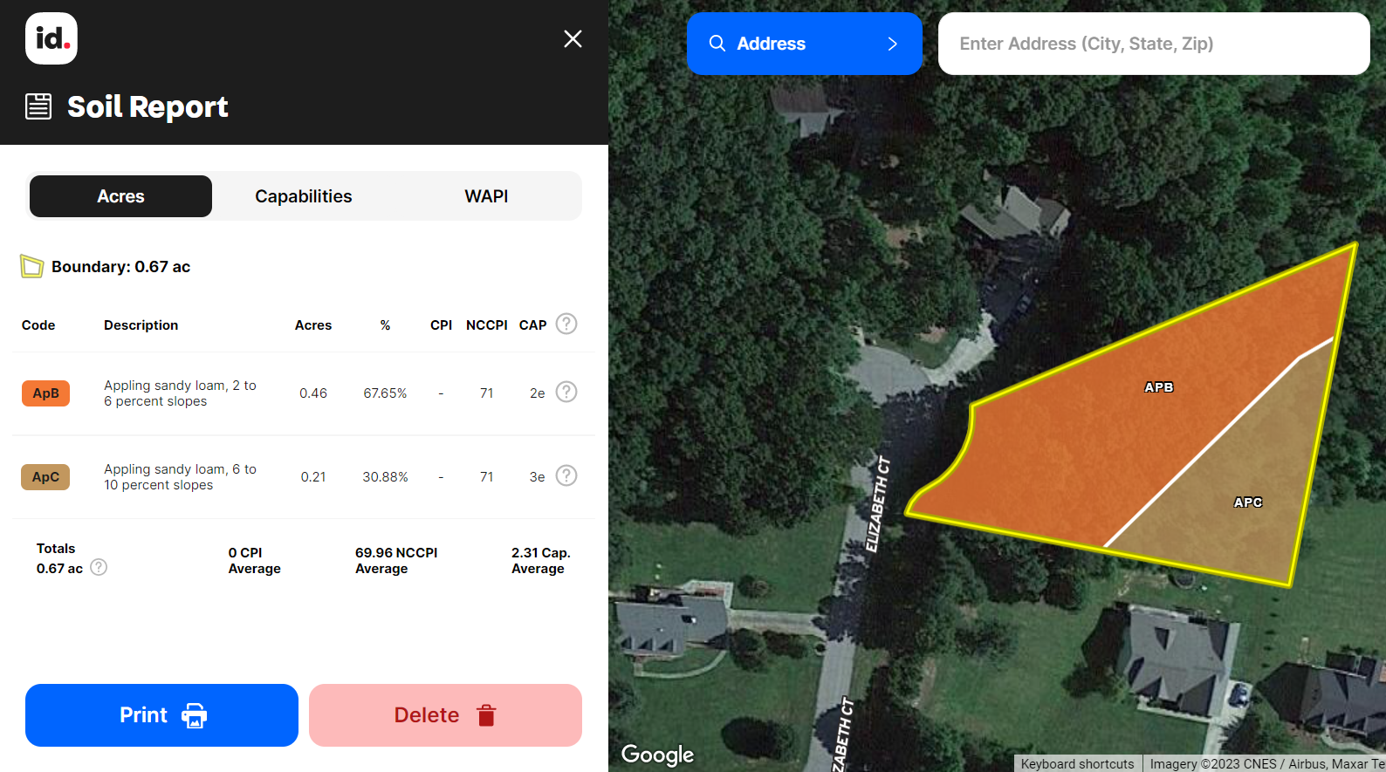This screenshot has width=1386, height=772.
Task: Expand the Address search type chevron
Action: (x=892, y=44)
